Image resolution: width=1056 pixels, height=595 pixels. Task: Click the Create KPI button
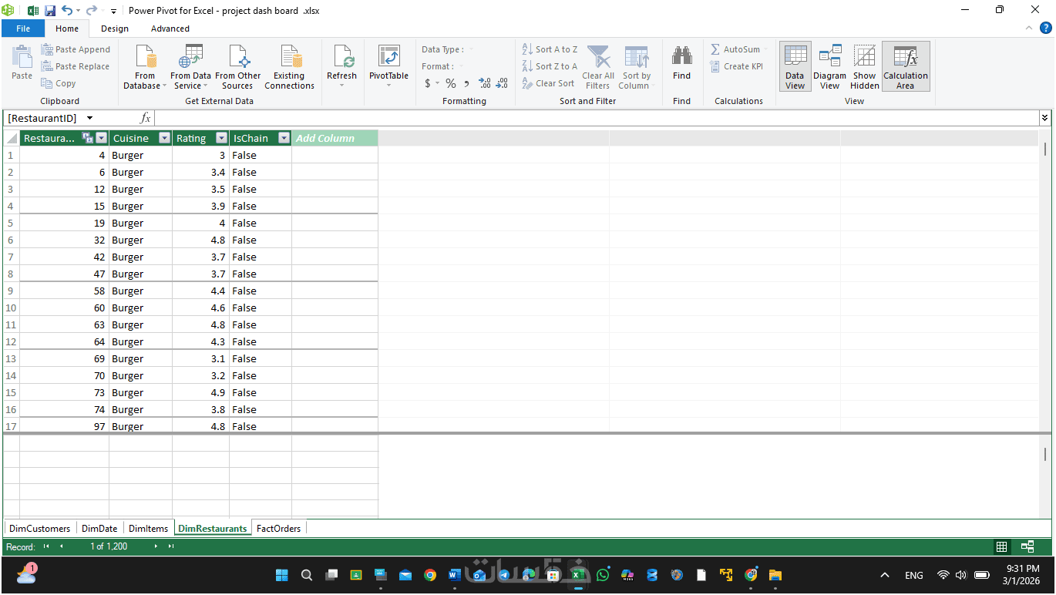[737, 66]
